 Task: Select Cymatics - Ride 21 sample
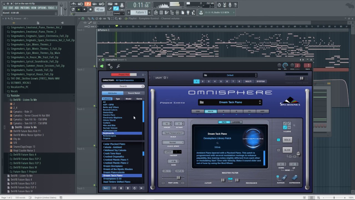coord(23,112)
